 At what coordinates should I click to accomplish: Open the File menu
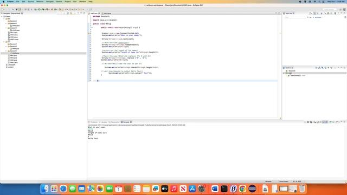click(x=18, y=2)
